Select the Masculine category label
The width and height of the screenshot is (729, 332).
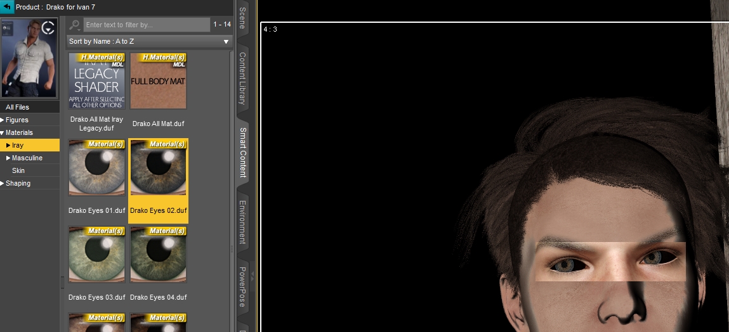point(27,158)
